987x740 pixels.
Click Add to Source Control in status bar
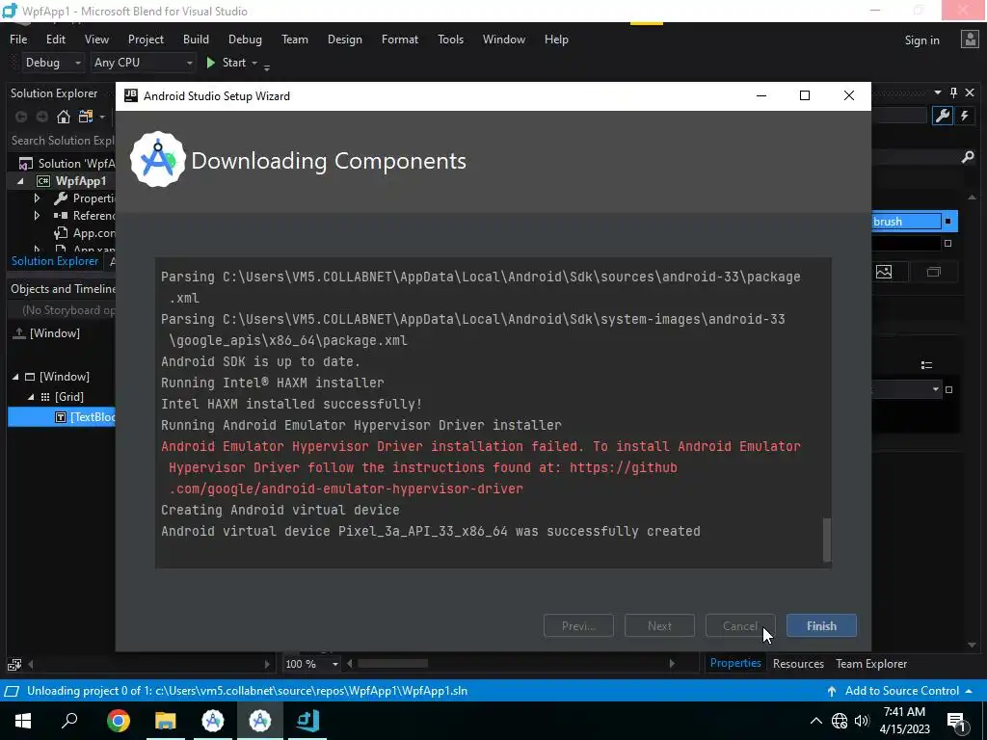(901, 691)
